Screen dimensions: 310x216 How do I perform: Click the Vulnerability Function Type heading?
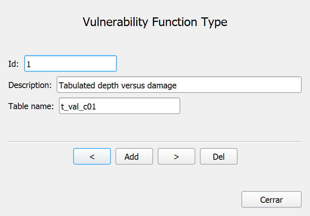155,22
